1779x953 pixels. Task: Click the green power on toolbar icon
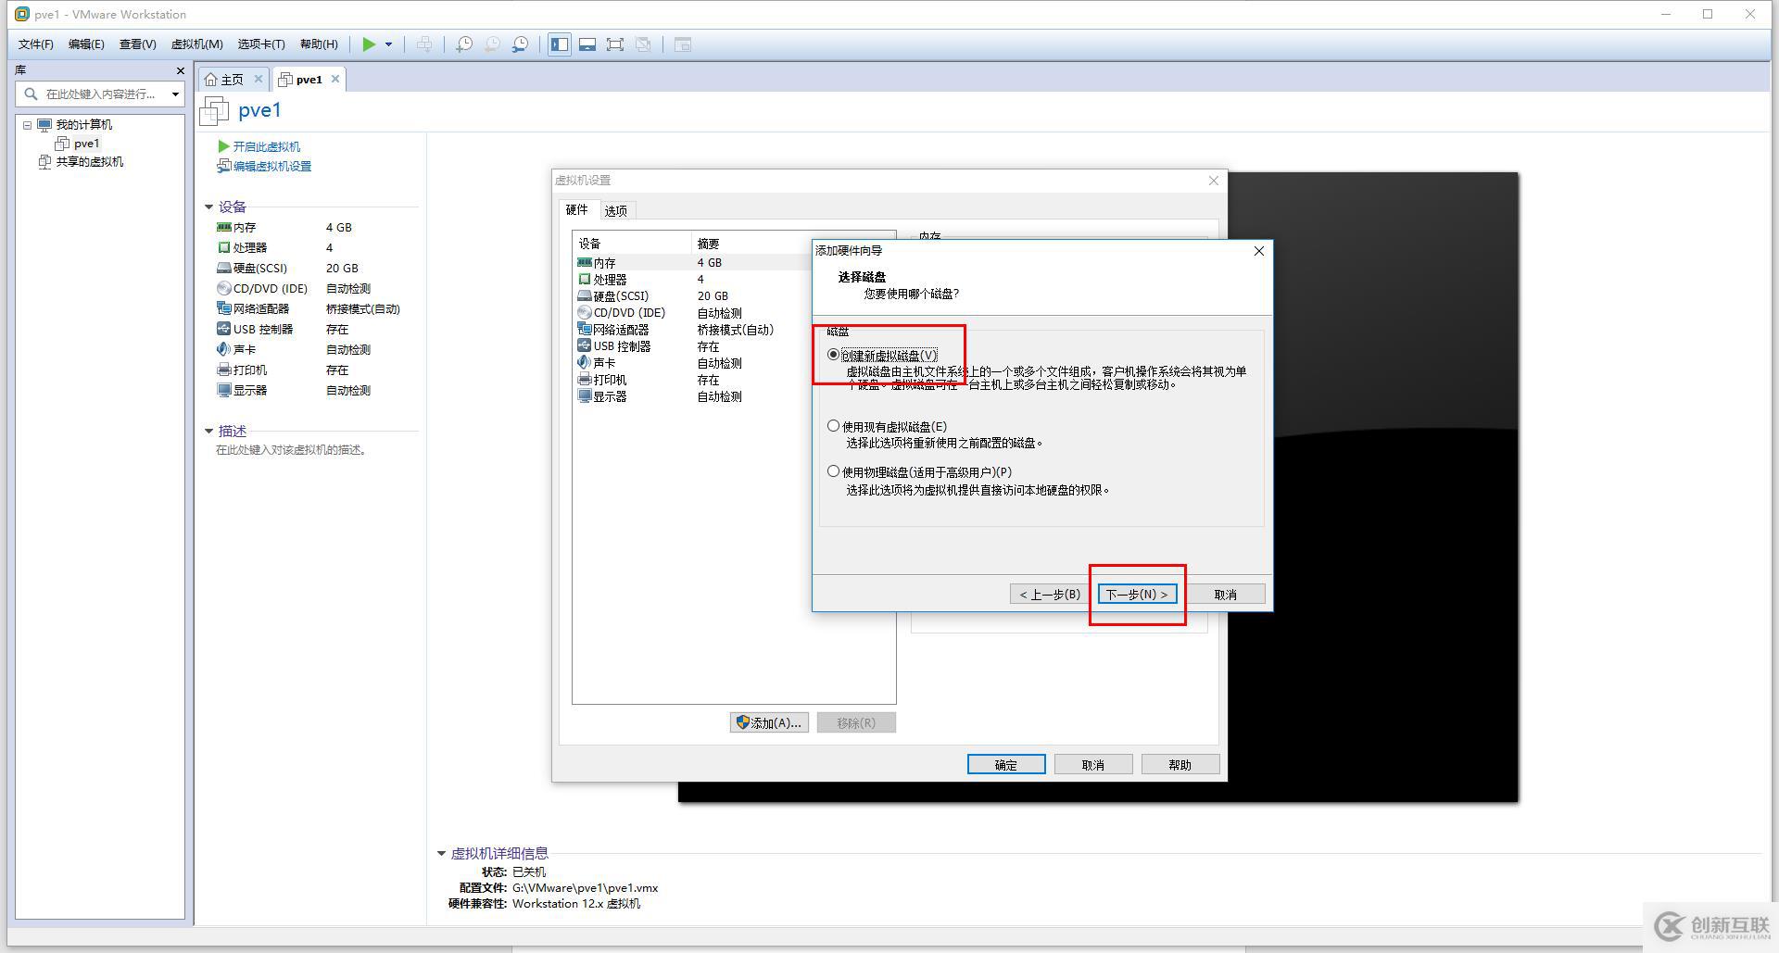click(369, 44)
